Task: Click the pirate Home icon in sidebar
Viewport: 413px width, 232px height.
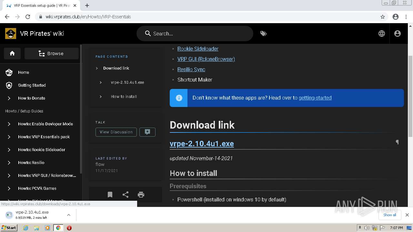Action: click(x=9, y=72)
